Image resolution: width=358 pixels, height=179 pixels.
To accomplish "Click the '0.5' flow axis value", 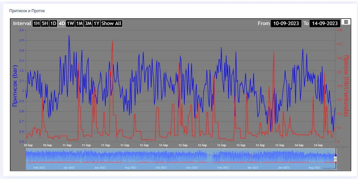I will (340, 72).
